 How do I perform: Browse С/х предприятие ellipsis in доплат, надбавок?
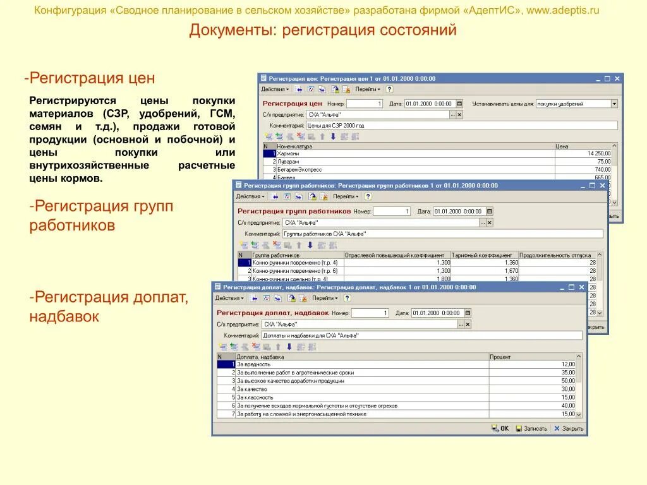tap(461, 325)
